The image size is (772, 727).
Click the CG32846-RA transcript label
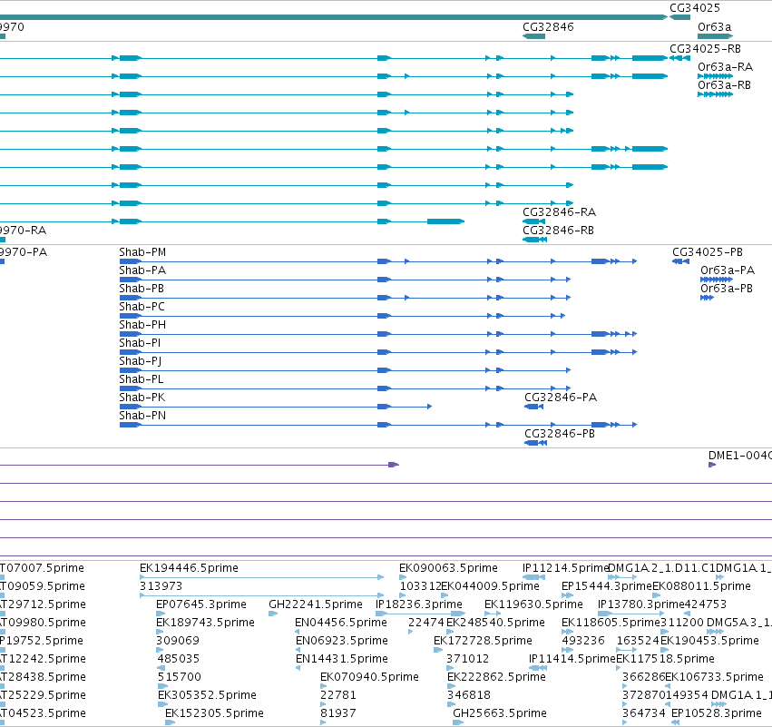(560, 212)
